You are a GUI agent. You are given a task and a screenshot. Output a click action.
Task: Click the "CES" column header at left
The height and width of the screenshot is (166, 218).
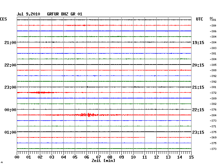click(3, 19)
